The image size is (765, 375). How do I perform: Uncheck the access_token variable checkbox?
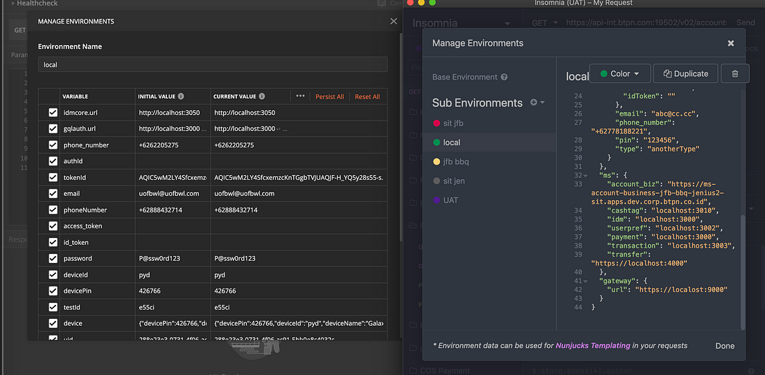[53, 226]
